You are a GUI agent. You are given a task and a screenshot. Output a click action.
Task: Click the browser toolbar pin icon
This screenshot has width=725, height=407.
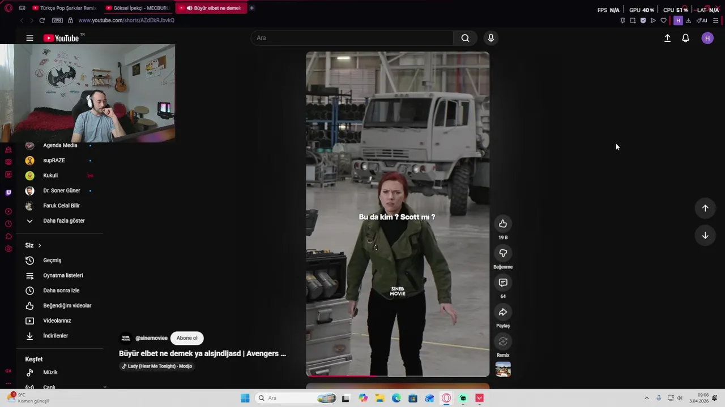pyautogui.click(x=622, y=20)
